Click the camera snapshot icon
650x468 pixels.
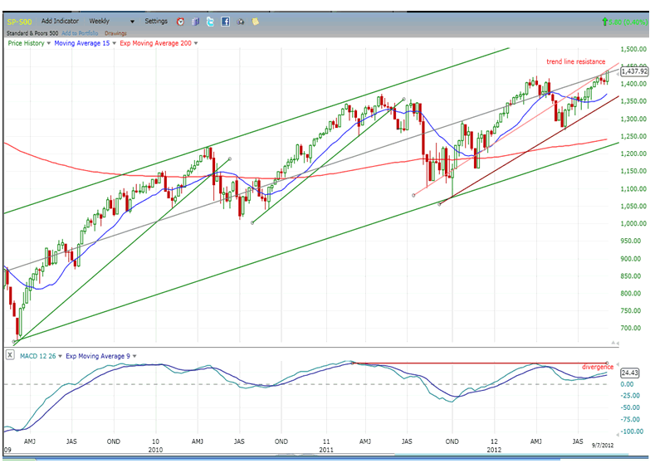[x=240, y=22]
